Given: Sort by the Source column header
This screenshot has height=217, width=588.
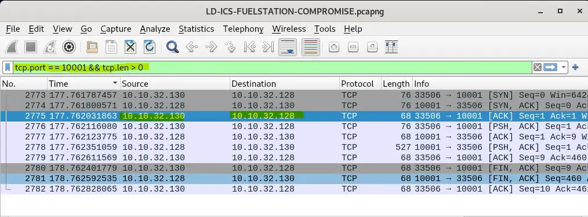Looking at the screenshot, I should (x=175, y=84).
